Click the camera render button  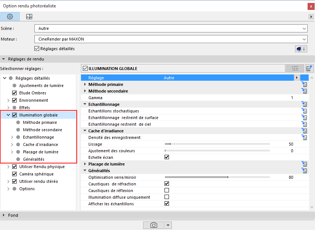154,225
